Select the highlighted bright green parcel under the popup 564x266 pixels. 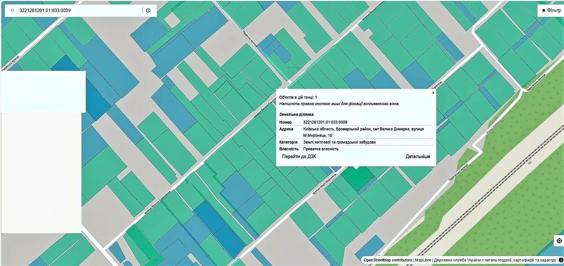(x=357, y=178)
